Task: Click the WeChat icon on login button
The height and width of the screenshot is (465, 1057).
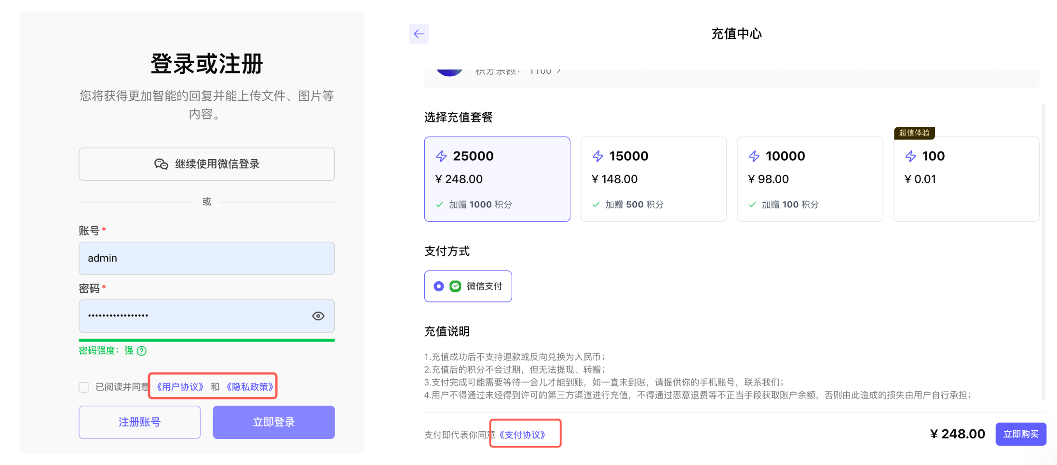Action: click(161, 164)
